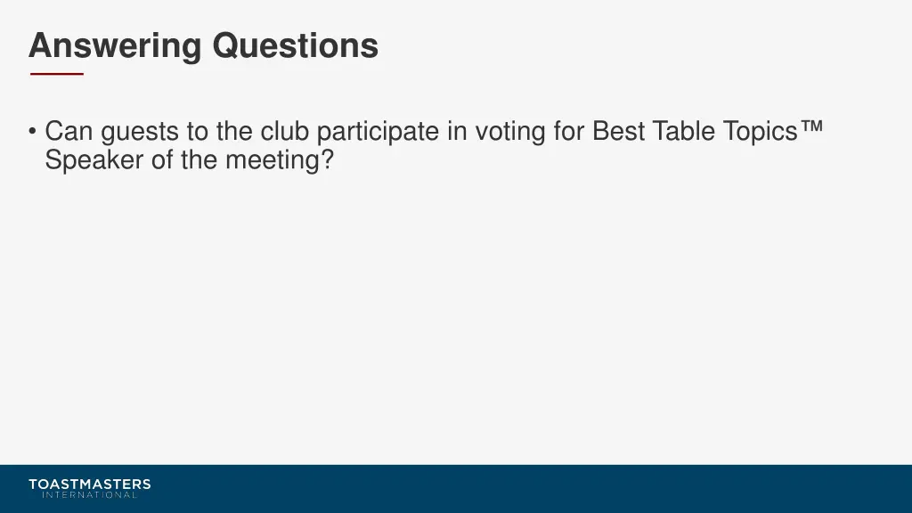This screenshot has height=513, width=912.
Task: Click the "TOASTMASTERS" wordmark in the footer
Action: [90, 484]
